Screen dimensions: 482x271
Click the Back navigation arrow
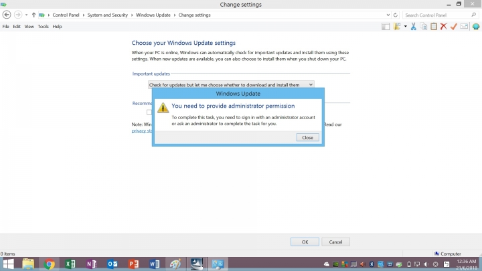7,15
